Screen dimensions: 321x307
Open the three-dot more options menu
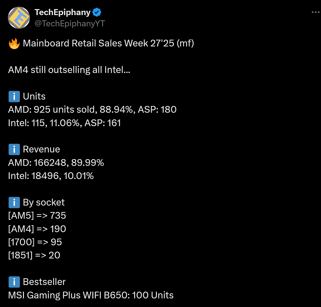[x=315, y=12]
